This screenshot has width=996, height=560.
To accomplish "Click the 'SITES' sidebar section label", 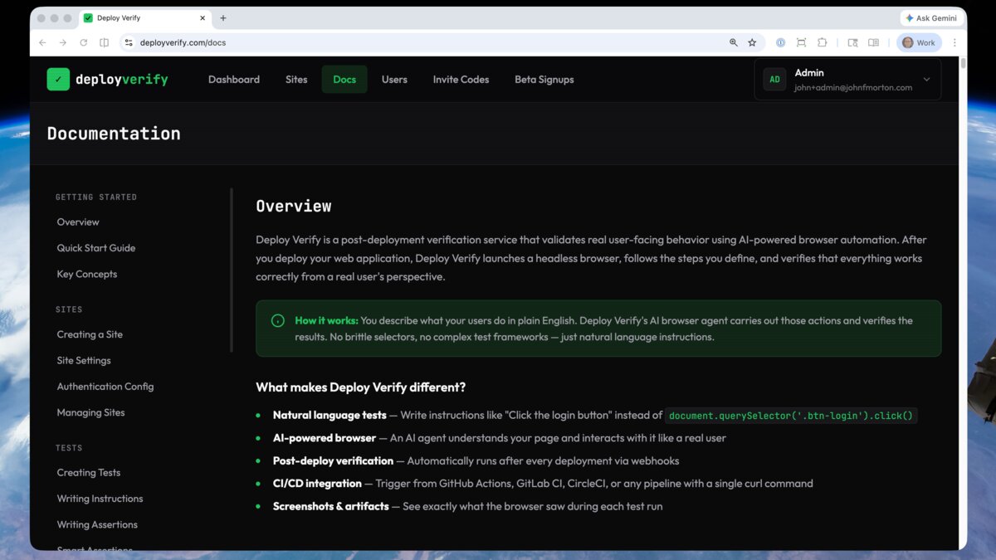I will coord(69,309).
